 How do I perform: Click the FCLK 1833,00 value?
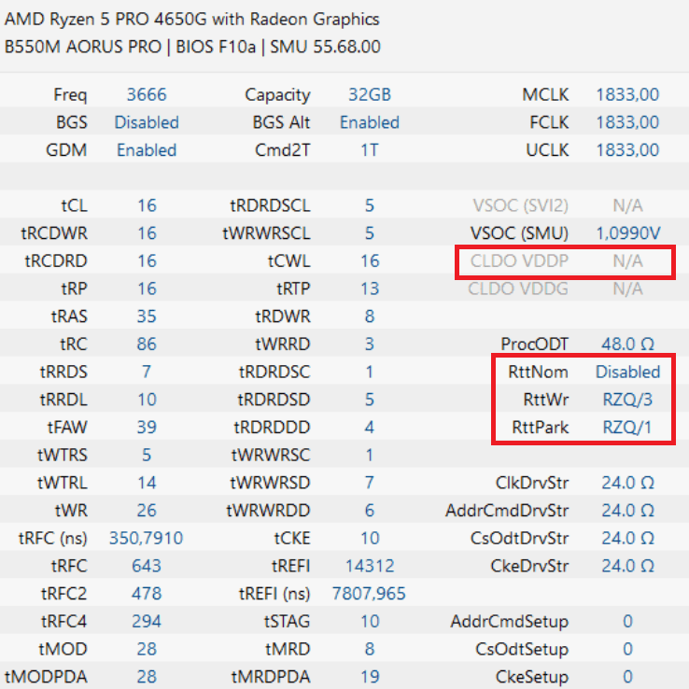627,122
